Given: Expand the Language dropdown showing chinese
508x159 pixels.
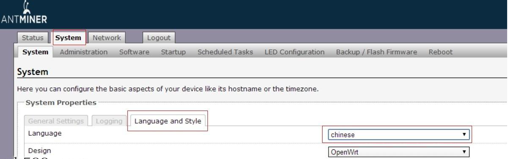Looking at the screenshot, I should pos(399,135).
